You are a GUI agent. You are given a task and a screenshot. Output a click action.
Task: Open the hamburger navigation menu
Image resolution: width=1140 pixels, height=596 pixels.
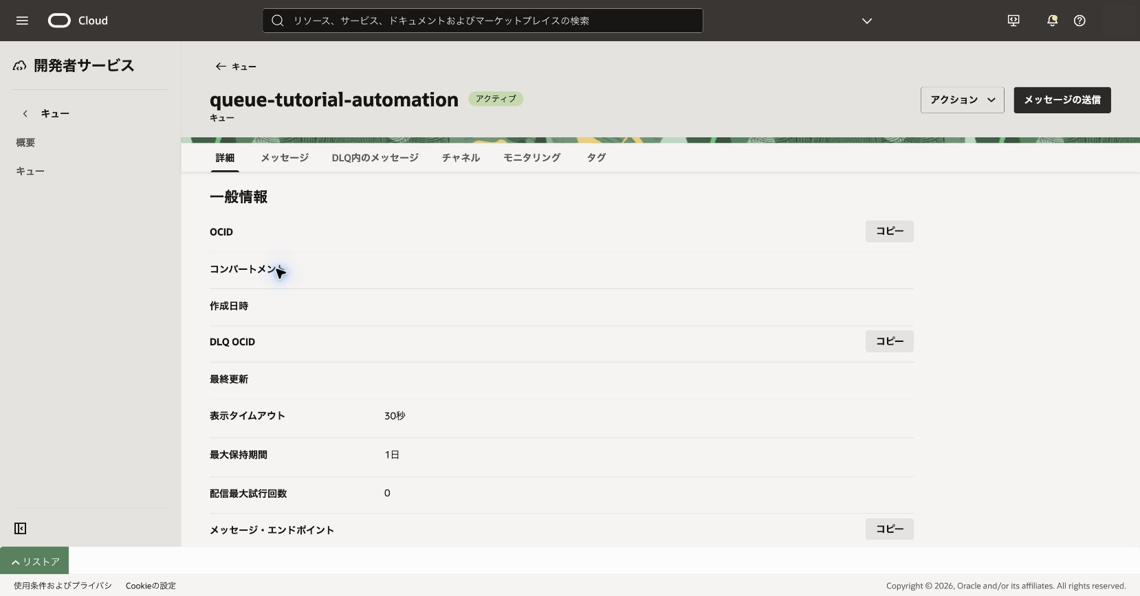(22, 21)
